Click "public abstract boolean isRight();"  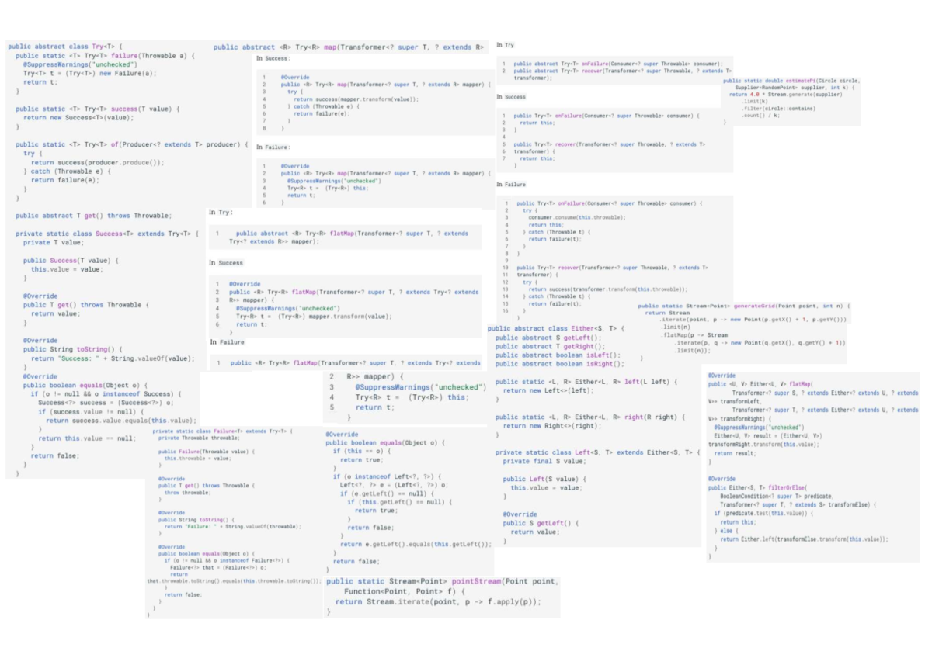[559, 363]
